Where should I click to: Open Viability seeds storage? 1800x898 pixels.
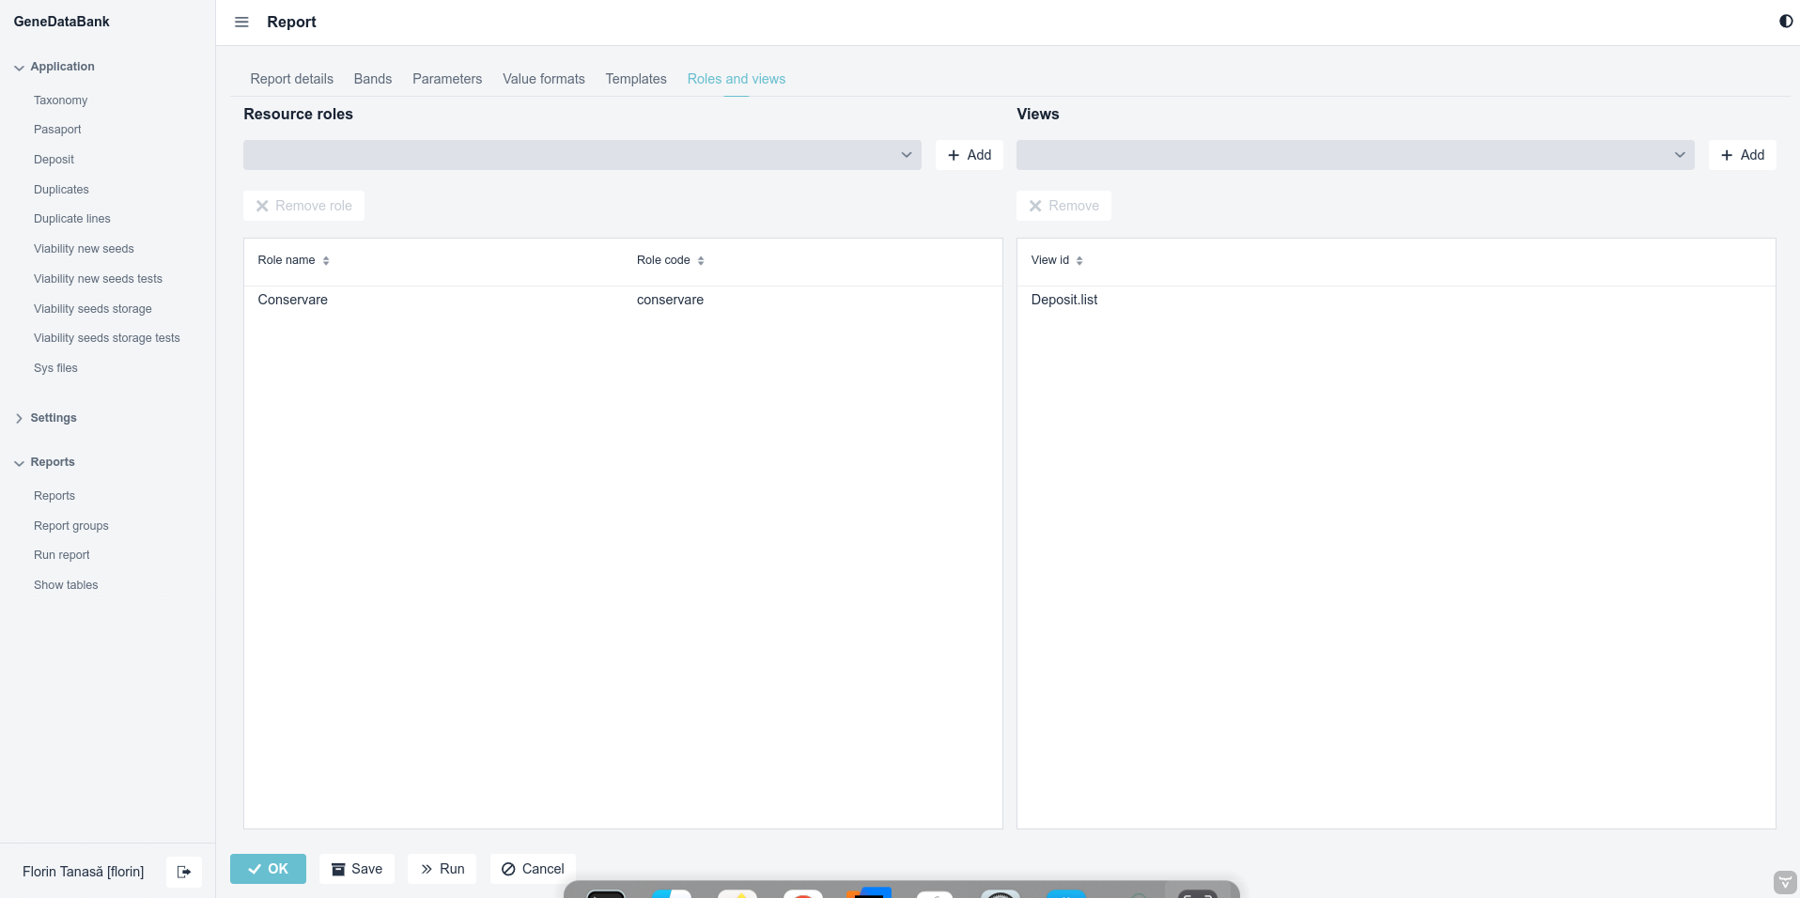(93, 309)
